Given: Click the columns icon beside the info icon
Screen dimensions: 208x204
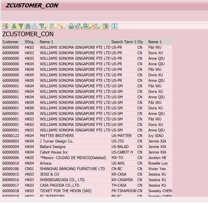Looking at the screenshot, I should (106, 26).
